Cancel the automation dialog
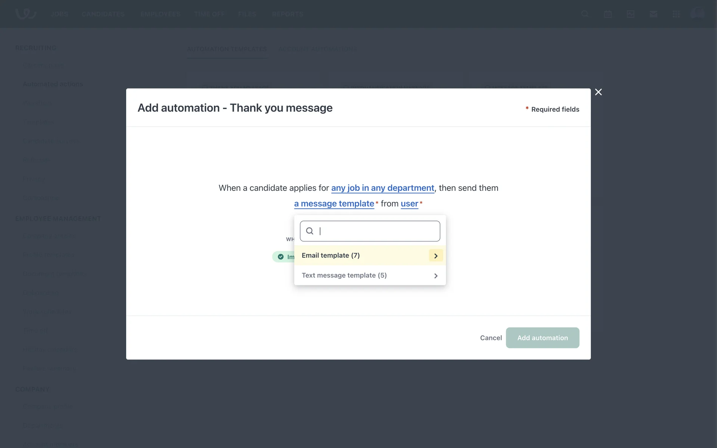The width and height of the screenshot is (717, 448). coord(491,338)
